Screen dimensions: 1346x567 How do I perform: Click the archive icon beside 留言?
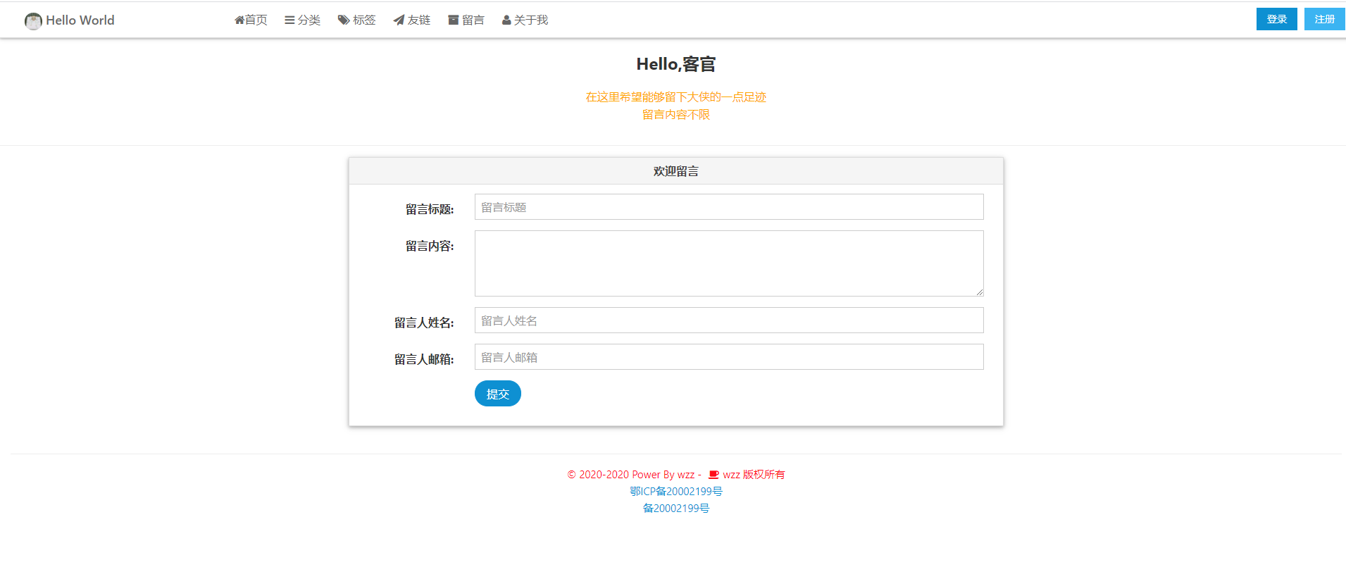tap(454, 20)
